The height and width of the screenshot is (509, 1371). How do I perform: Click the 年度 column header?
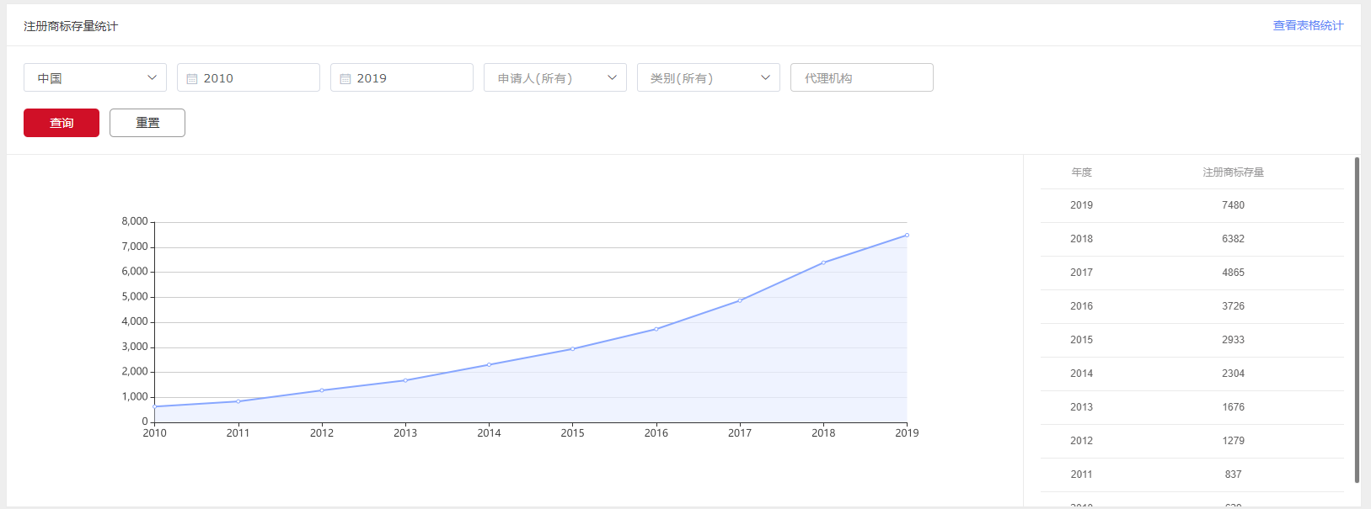1081,172
